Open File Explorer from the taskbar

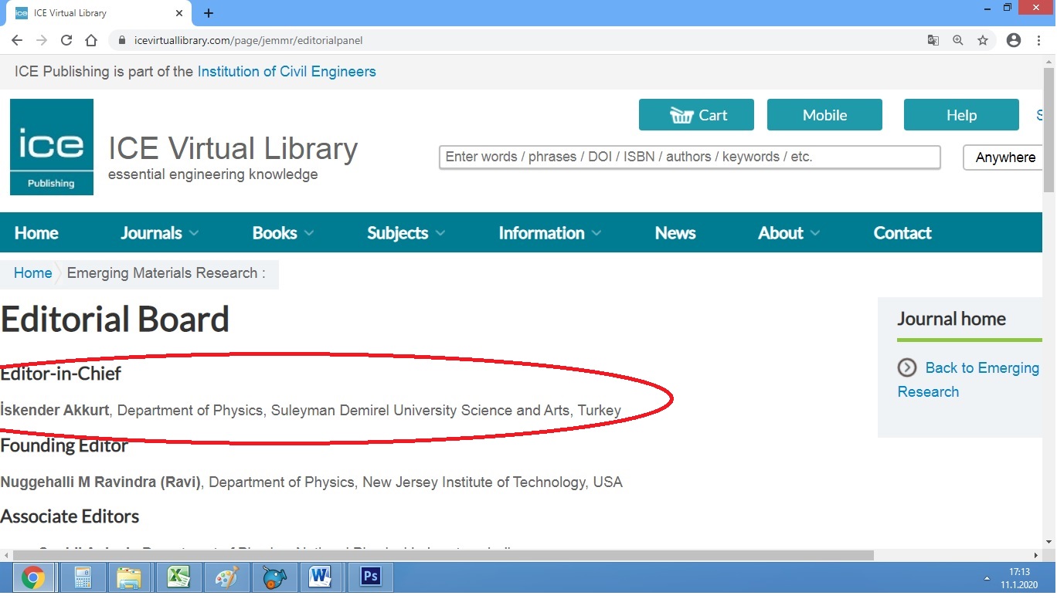tap(129, 577)
